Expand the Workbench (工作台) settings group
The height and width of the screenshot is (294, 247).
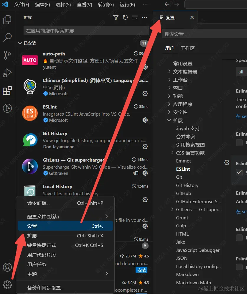click(x=169, y=80)
